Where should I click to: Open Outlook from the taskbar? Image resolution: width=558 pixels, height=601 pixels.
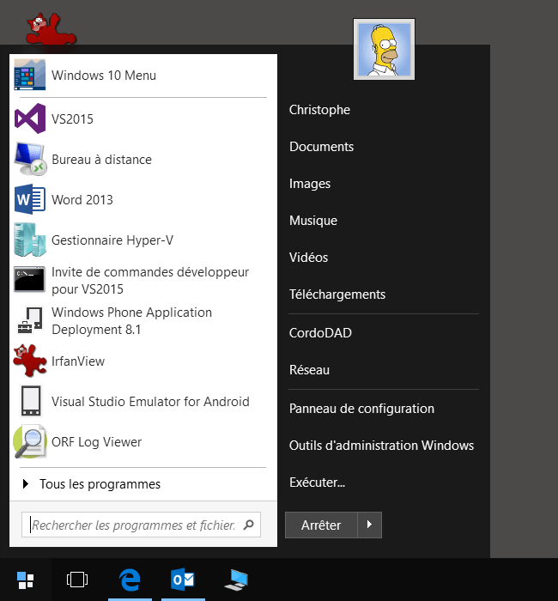[183, 580]
